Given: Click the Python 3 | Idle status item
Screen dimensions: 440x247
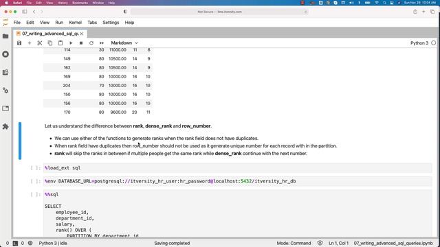Looking at the screenshot, I should pyautogui.click(x=53, y=243).
